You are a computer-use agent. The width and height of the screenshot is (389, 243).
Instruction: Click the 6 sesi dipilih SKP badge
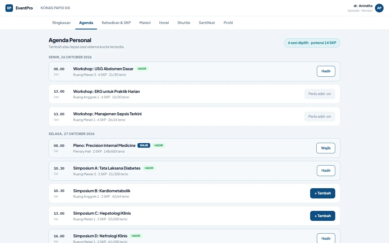tap(312, 43)
